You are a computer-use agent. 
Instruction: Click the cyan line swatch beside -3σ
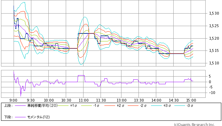click(180, 106)
